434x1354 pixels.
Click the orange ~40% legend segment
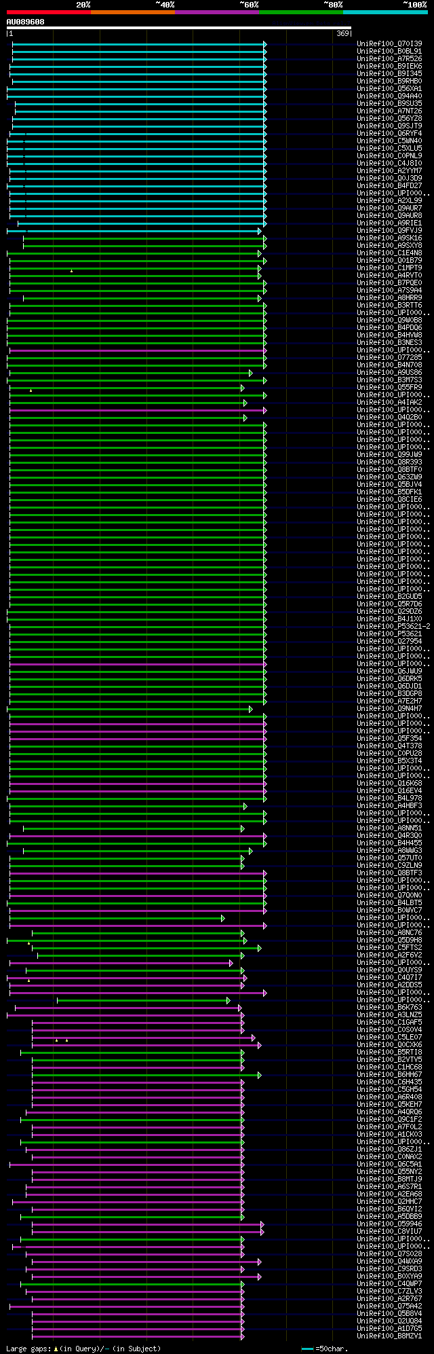coord(132,12)
